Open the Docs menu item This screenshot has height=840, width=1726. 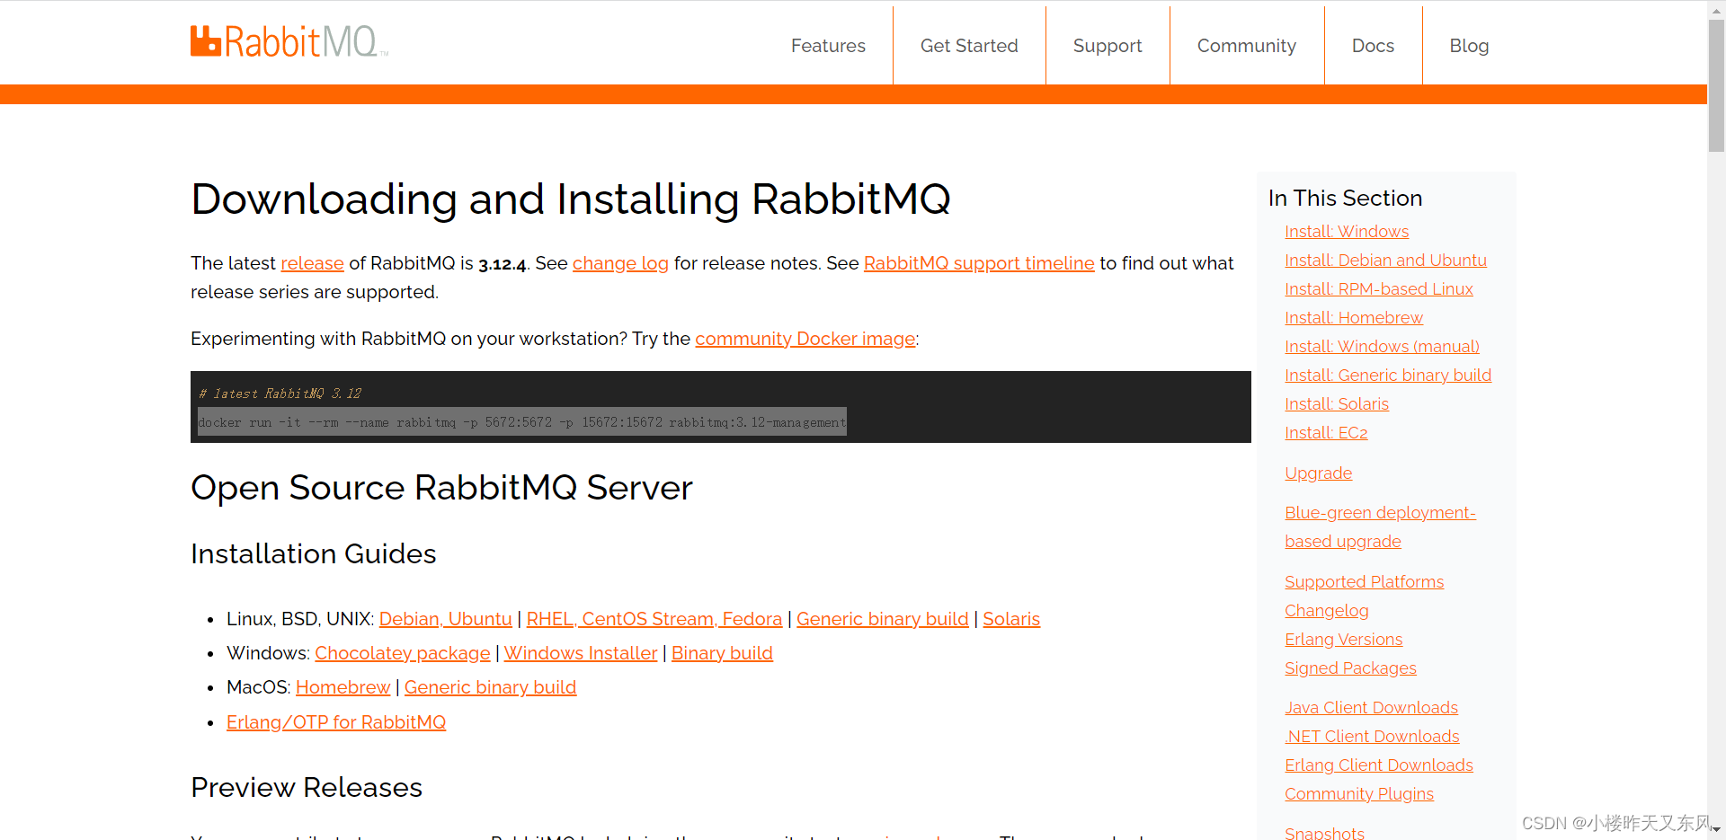tap(1373, 45)
